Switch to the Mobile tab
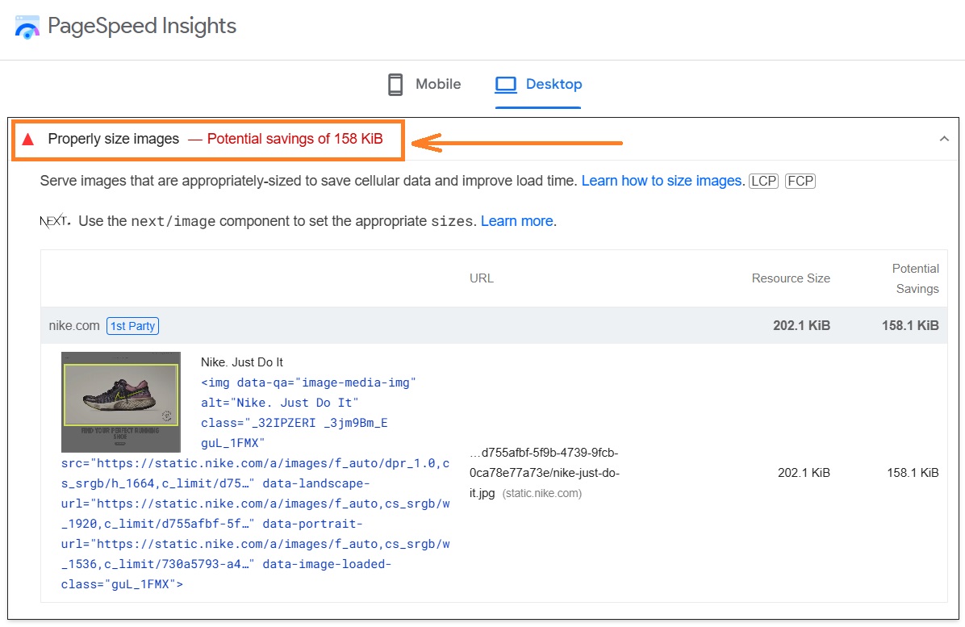 437,84
